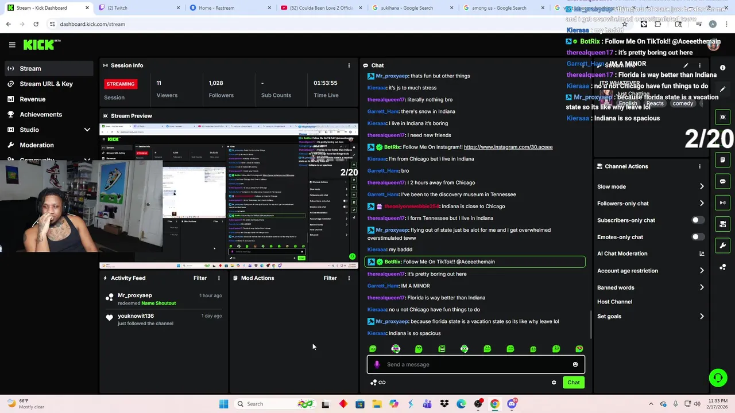Open Mod Actions Filter dropdown
Screen dimensions: 735x413
click(x=330, y=278)
